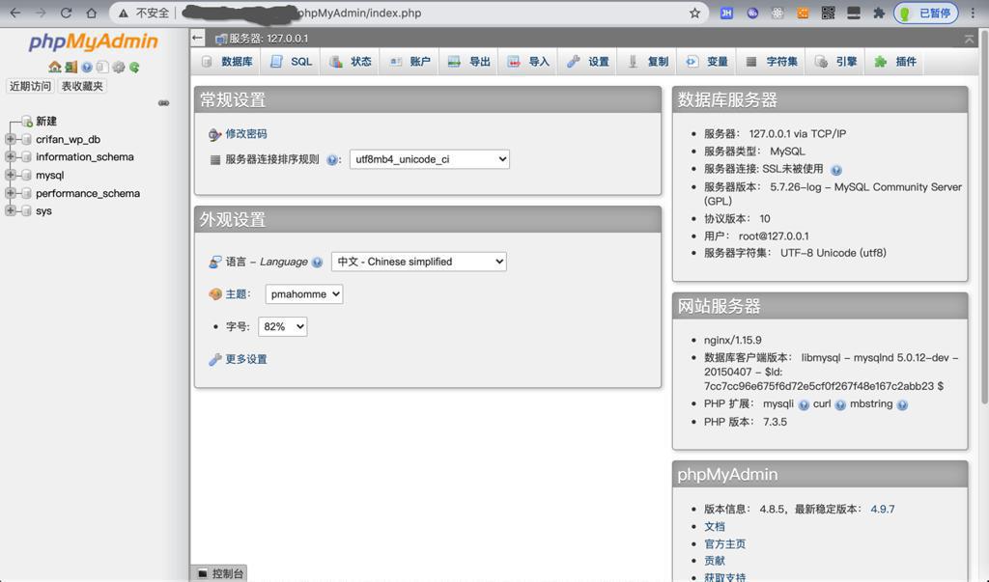
Task: Click the page-top collapse arrow icon
Action: click(969, 40)
